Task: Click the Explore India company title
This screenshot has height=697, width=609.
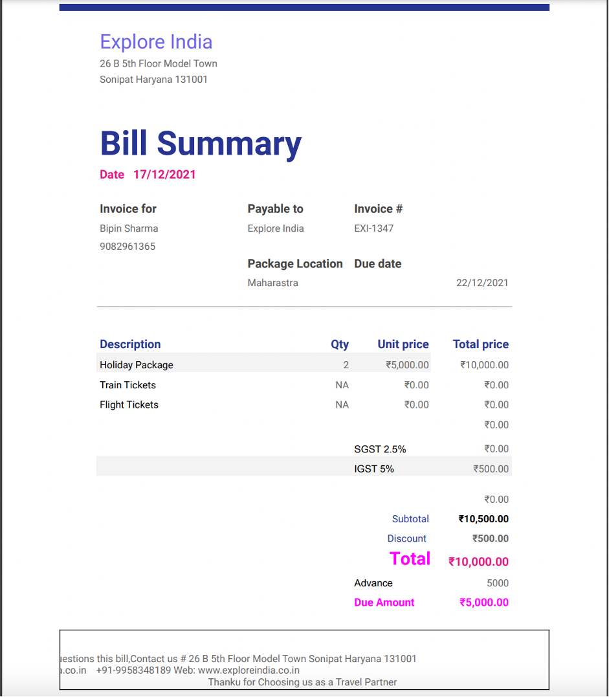Action: tap(156, 42)
